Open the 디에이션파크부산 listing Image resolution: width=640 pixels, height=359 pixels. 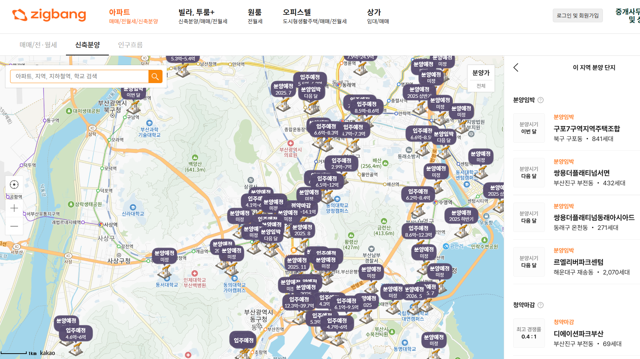tap(578, 334)
